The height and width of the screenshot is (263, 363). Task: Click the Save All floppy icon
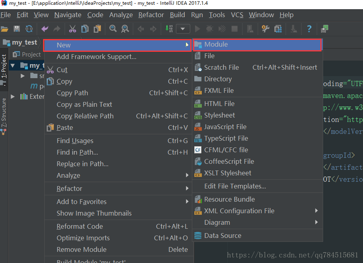17,29
